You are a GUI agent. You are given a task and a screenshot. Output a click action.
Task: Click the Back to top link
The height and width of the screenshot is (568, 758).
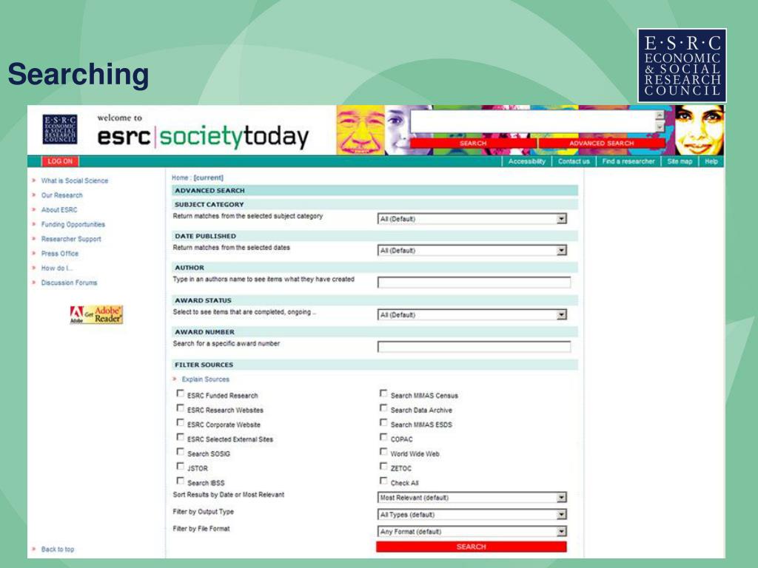pyautogui.click(x=58, y=550)
